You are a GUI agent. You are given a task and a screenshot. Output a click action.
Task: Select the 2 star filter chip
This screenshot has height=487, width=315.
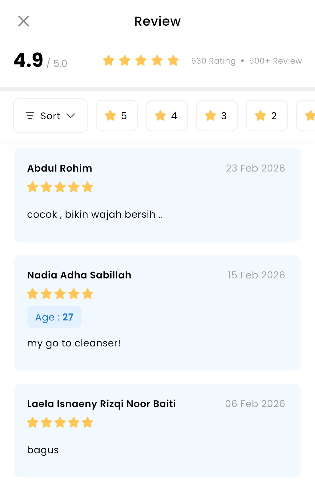[x=267, y=116]
